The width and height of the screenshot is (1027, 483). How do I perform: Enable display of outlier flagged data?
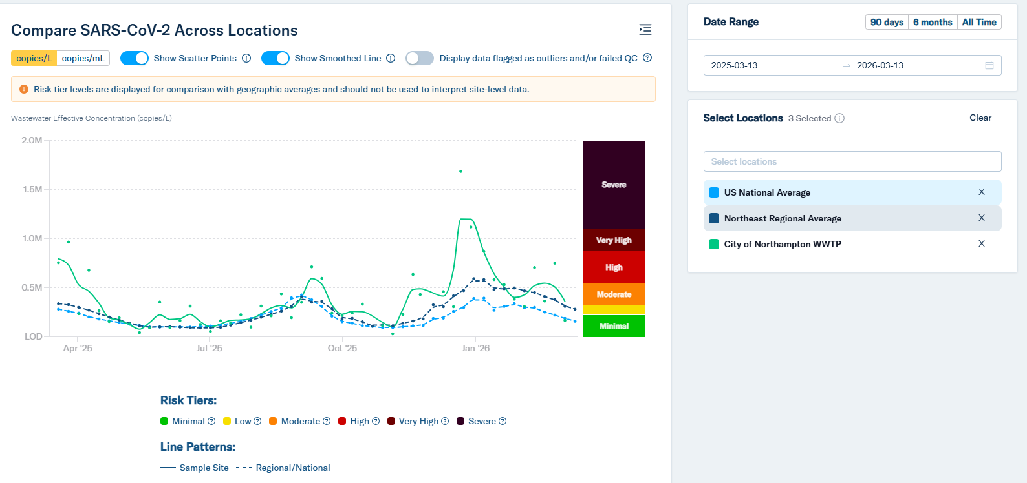click(420, 58)
